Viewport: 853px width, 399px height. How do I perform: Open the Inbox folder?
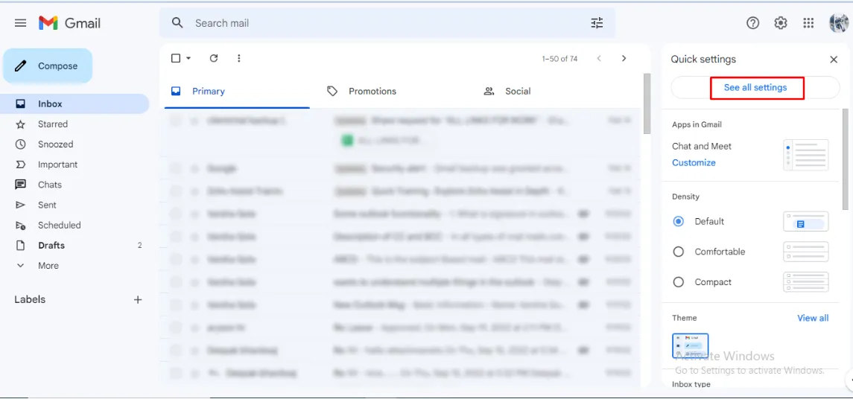(74, 103)
